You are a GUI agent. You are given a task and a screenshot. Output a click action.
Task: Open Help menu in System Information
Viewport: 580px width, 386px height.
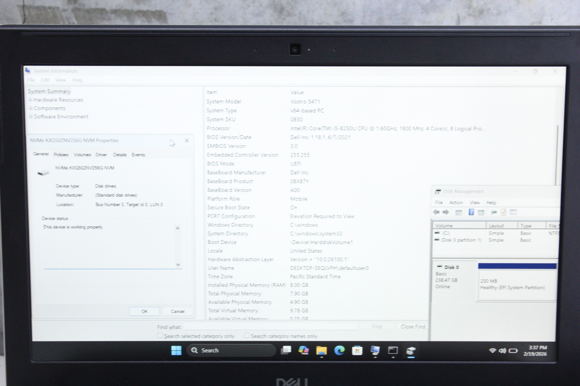click(77, 80)
